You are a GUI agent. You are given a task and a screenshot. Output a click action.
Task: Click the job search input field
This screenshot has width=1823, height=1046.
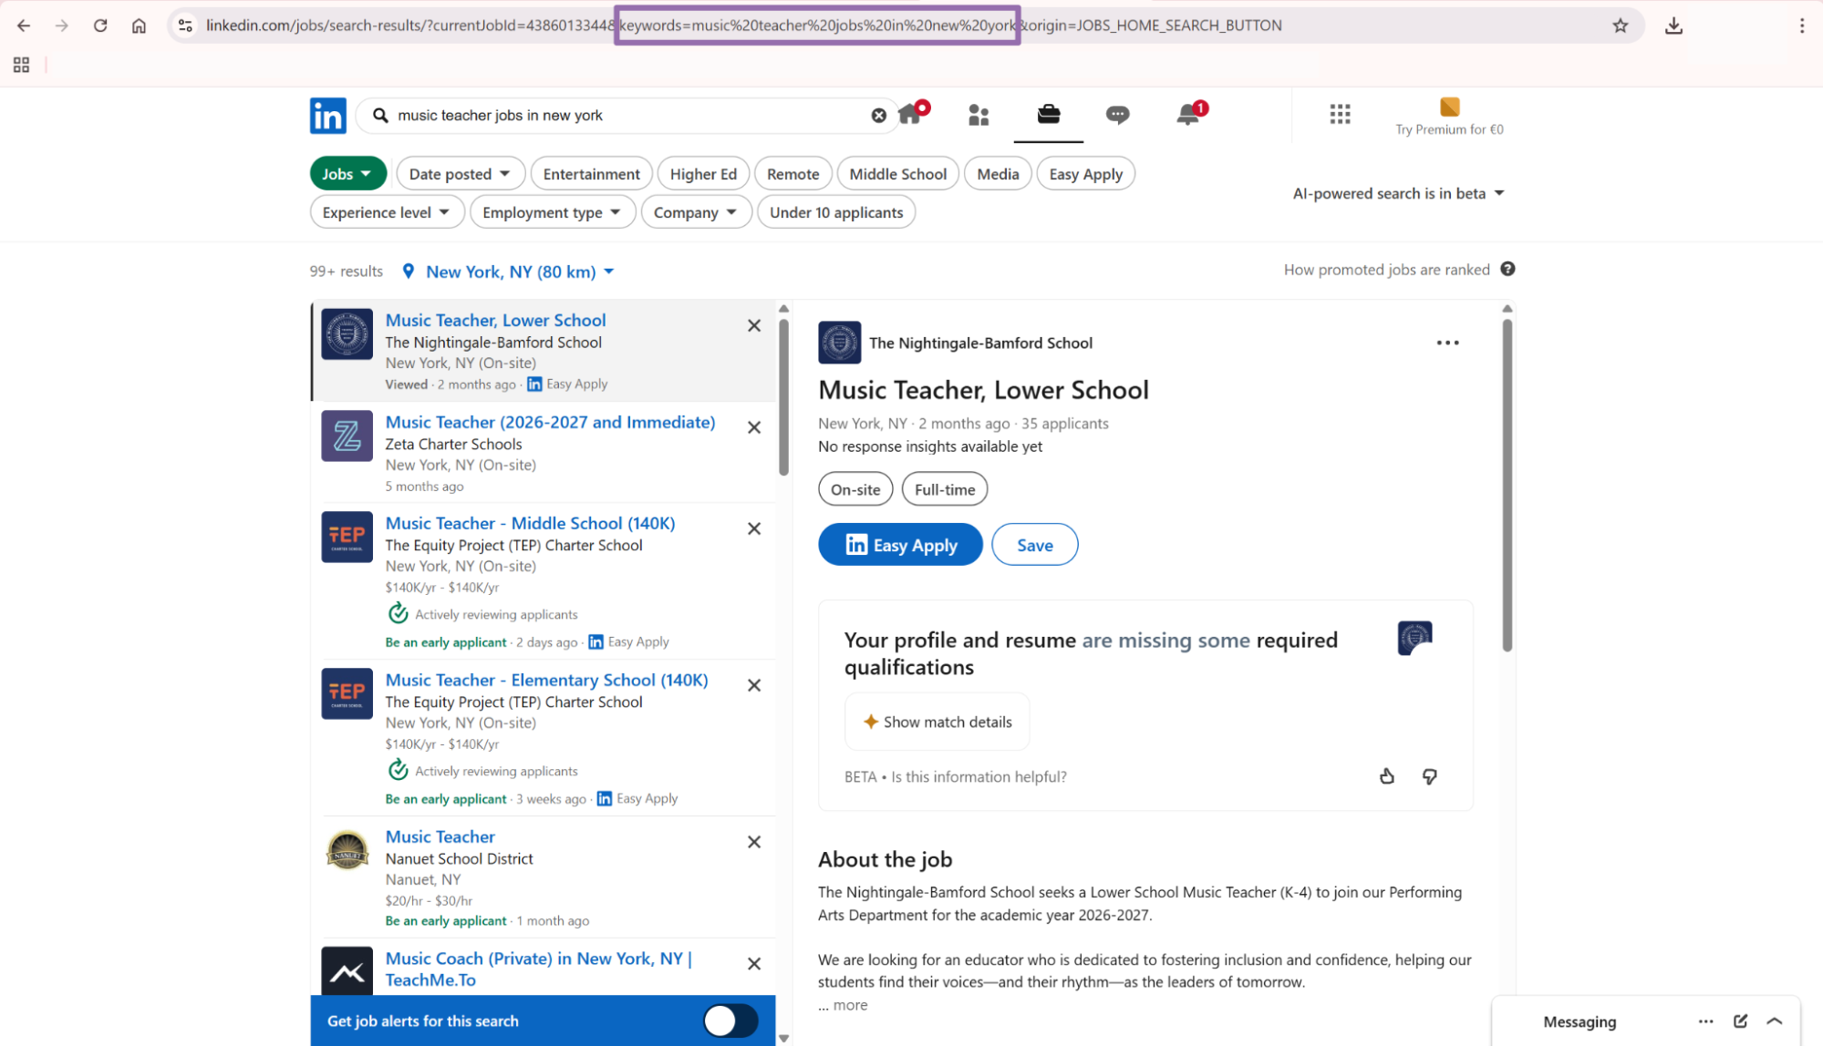point(629,116)
